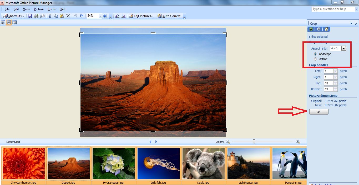Click the Cut scissors icon
The image size is (359, 185).
tap(50, 16)
